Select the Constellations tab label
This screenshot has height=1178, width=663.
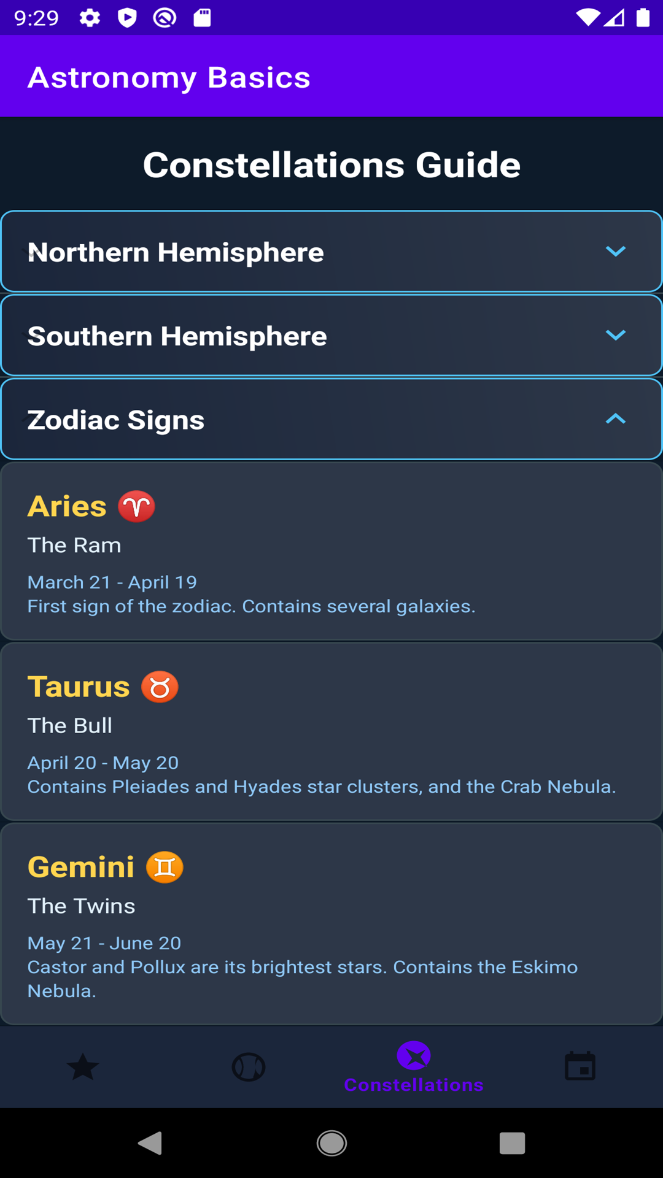[414, 1085]
